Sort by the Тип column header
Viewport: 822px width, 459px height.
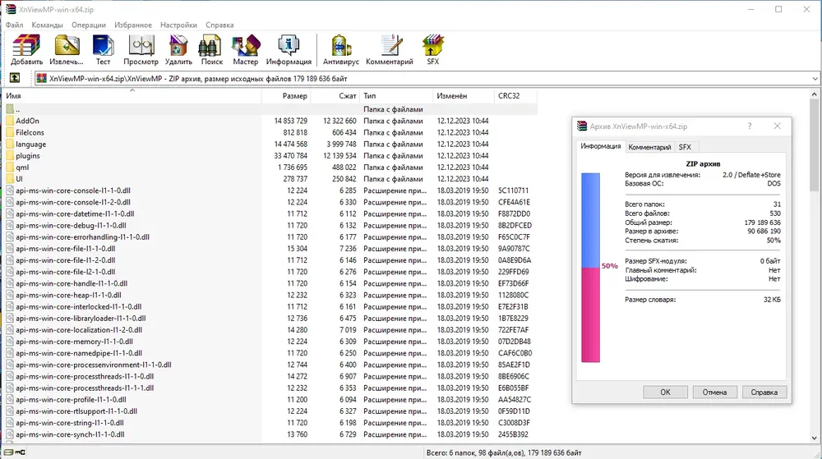pyautogui.click(x=396, y=96)
